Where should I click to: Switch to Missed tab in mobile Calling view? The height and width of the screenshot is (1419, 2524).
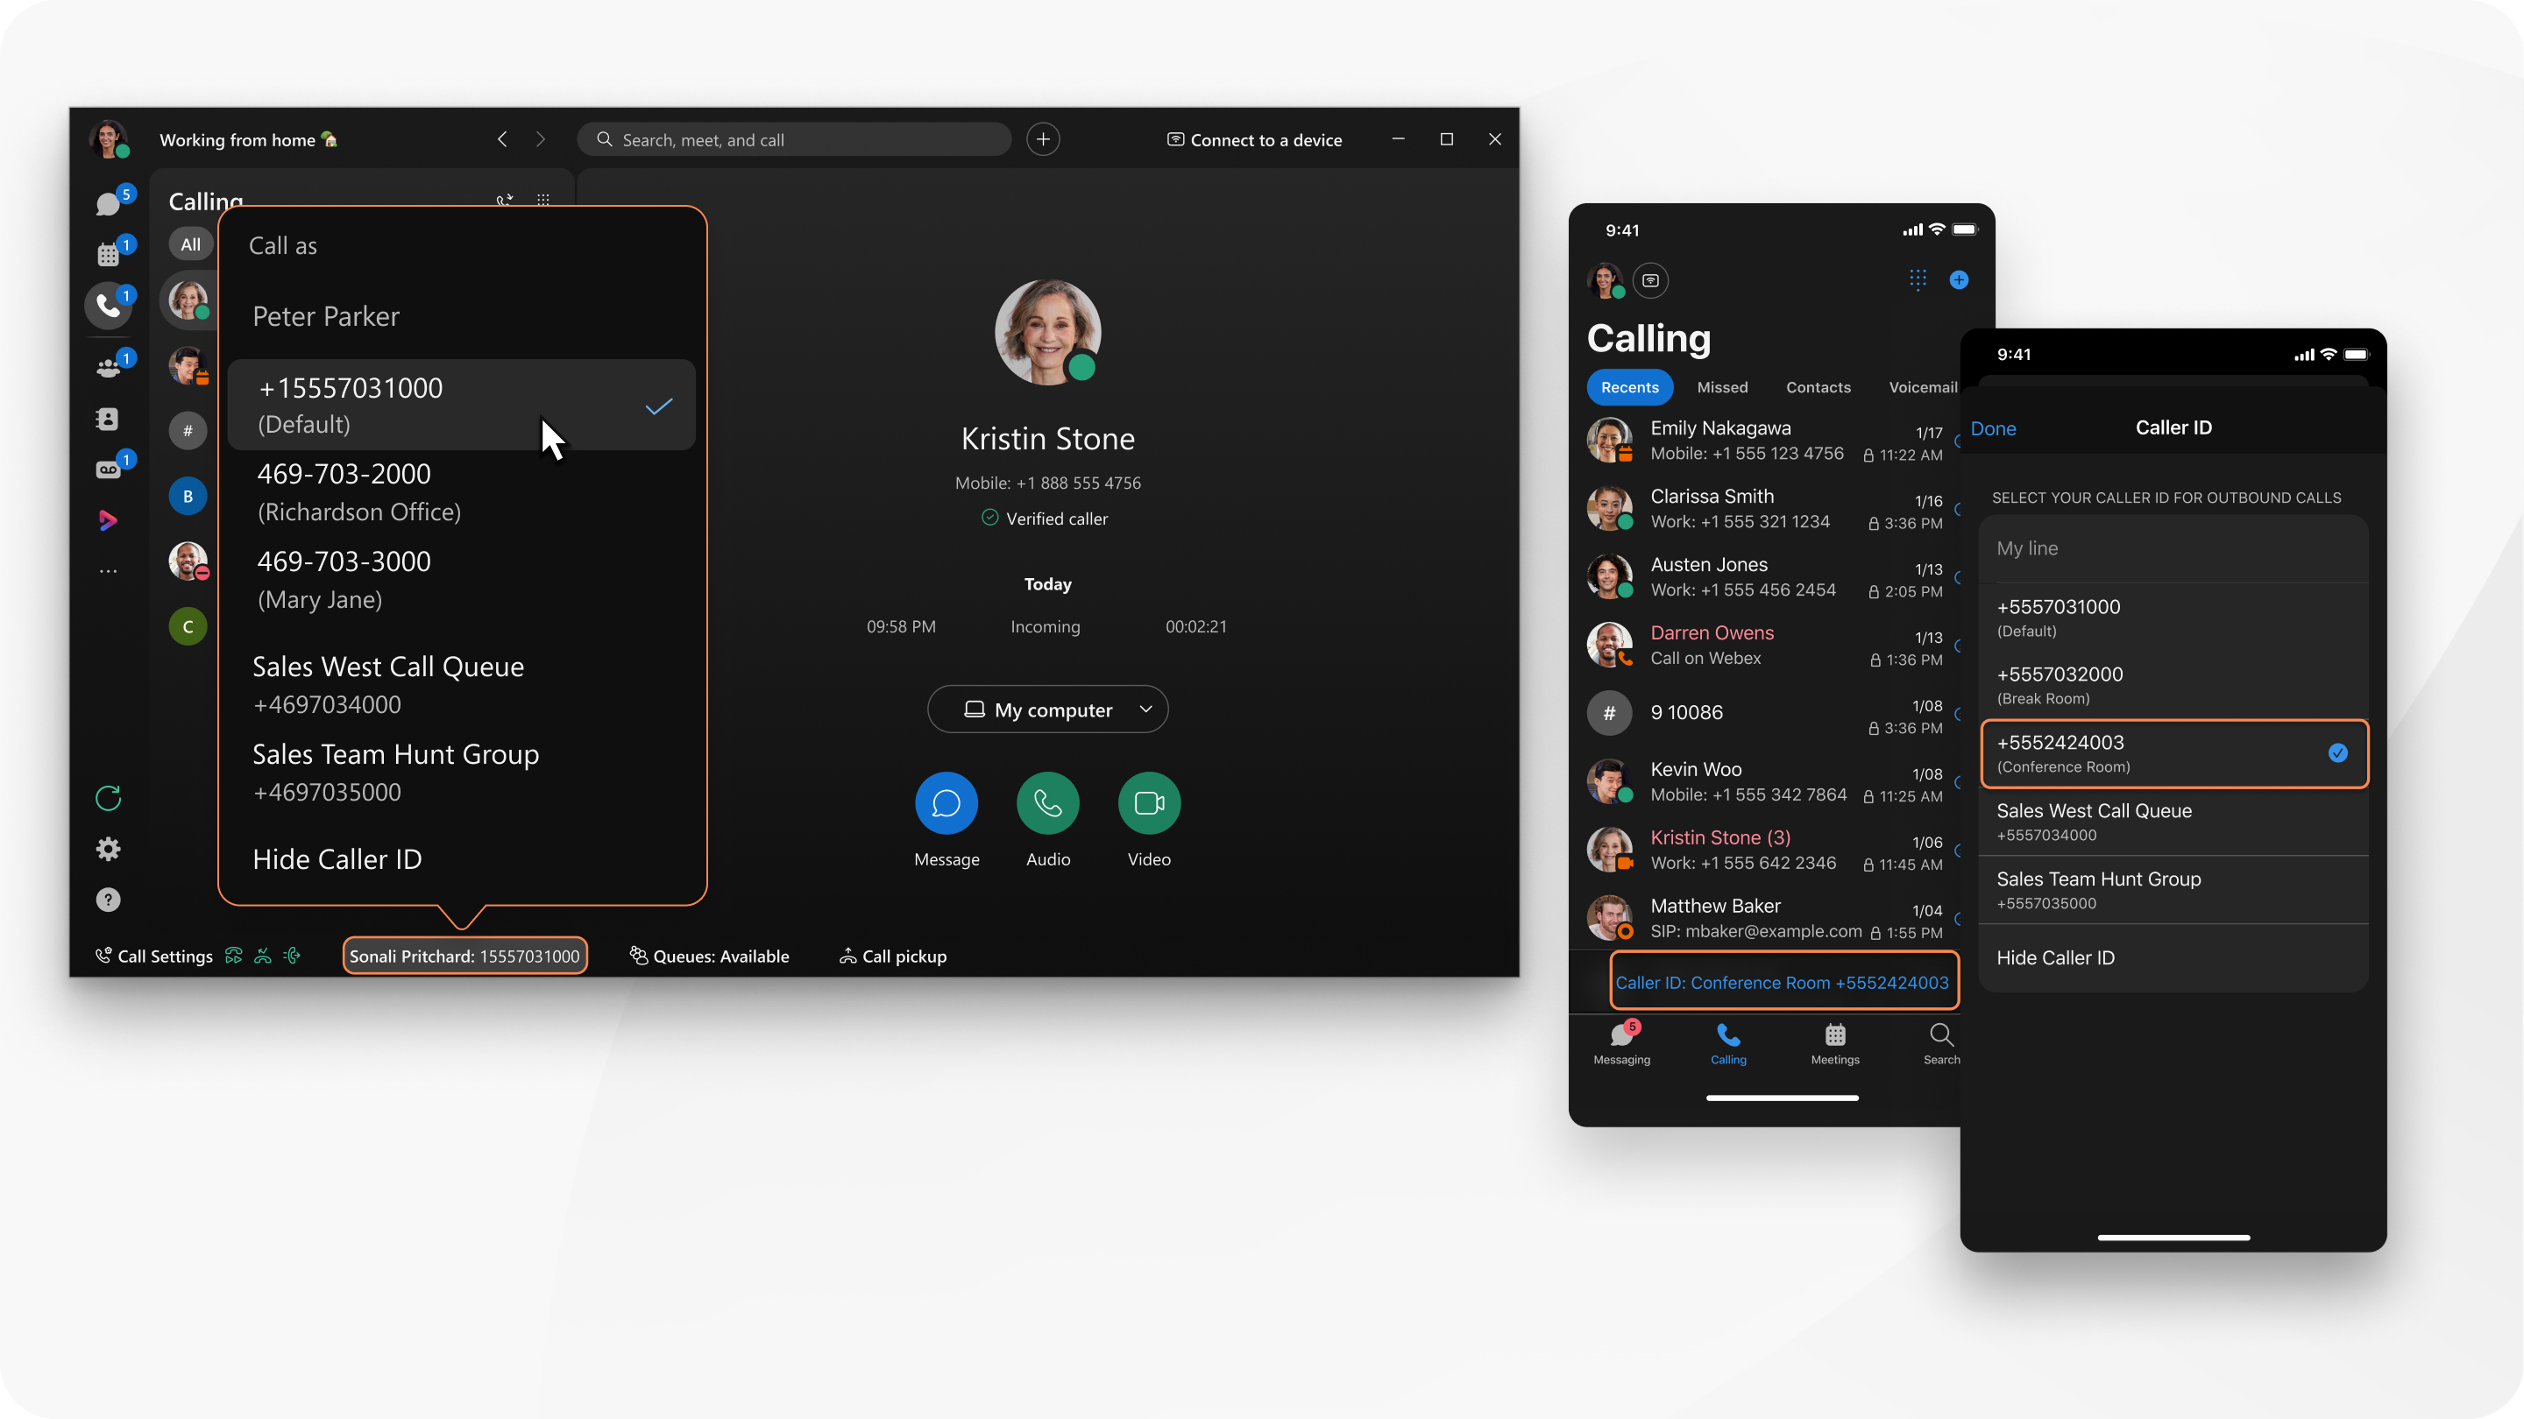(x=1725, y=385)
